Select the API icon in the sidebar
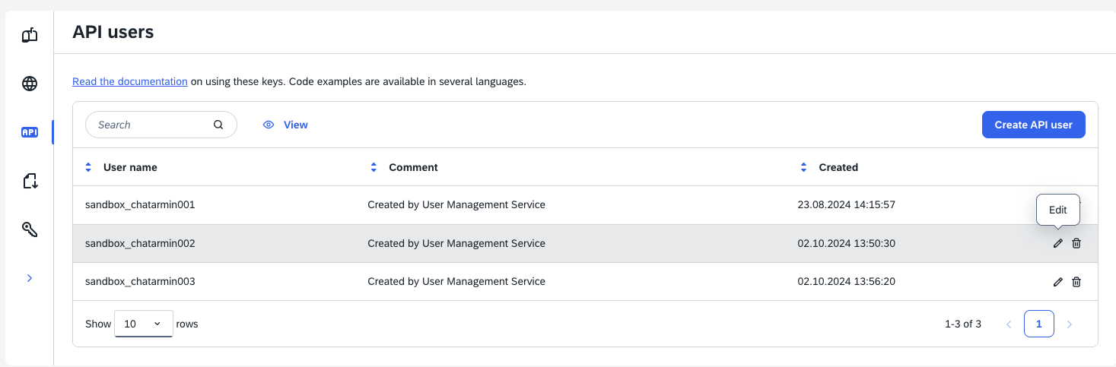 point(30,132)
